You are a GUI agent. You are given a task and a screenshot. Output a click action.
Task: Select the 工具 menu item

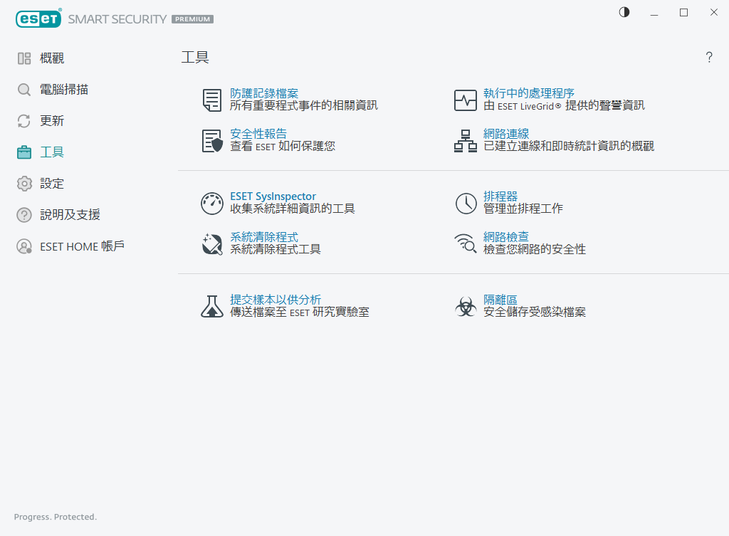pyautogui.click(x=52, y=152)
